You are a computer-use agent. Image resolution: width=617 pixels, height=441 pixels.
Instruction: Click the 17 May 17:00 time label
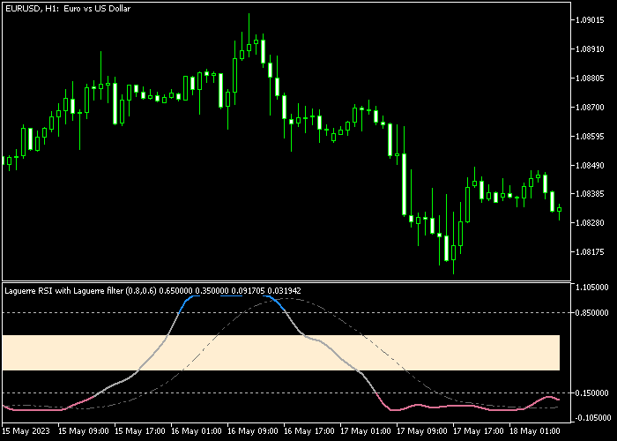point(479,431)
